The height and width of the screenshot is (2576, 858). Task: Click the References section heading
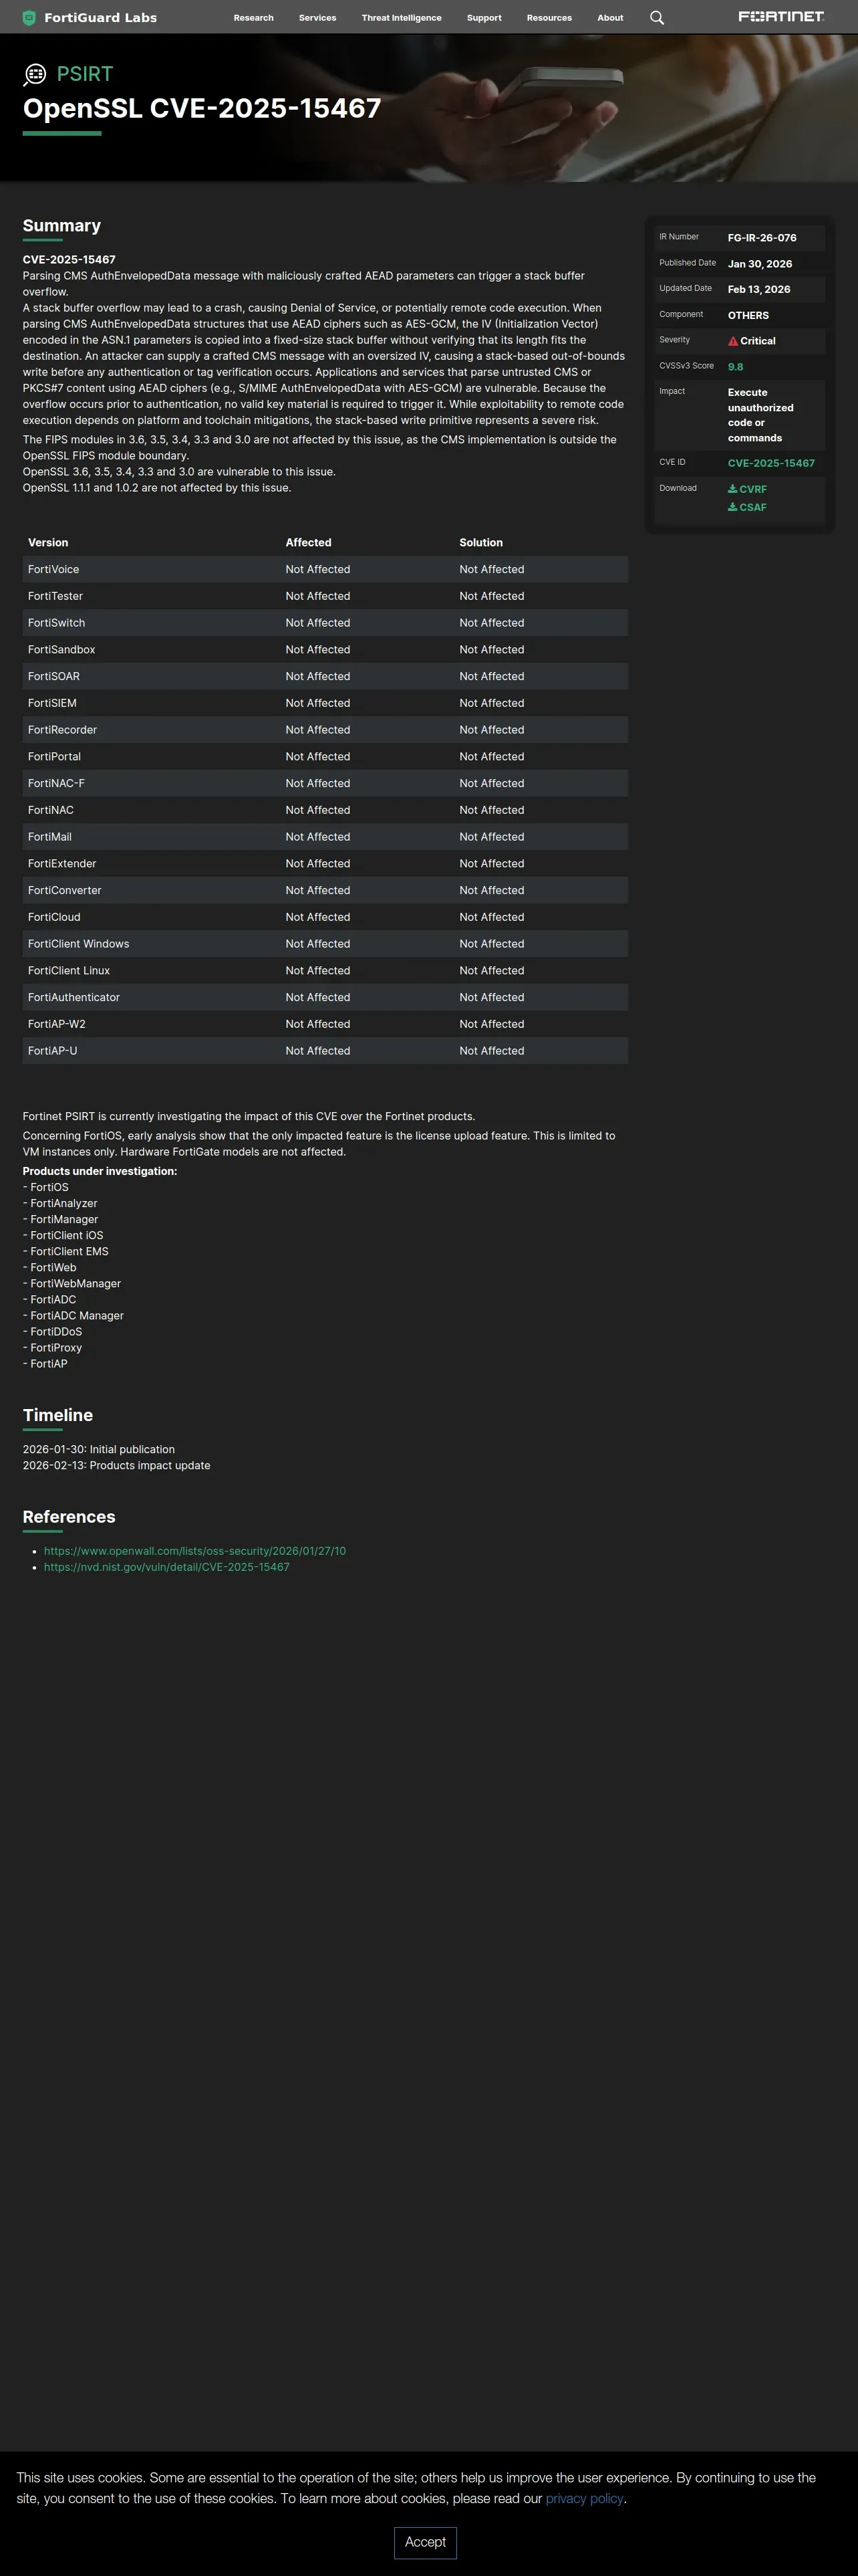[69, 1517]
